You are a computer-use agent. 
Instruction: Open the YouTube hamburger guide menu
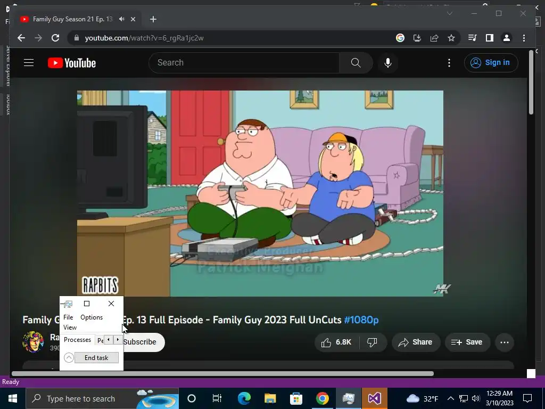pos(29,63)
